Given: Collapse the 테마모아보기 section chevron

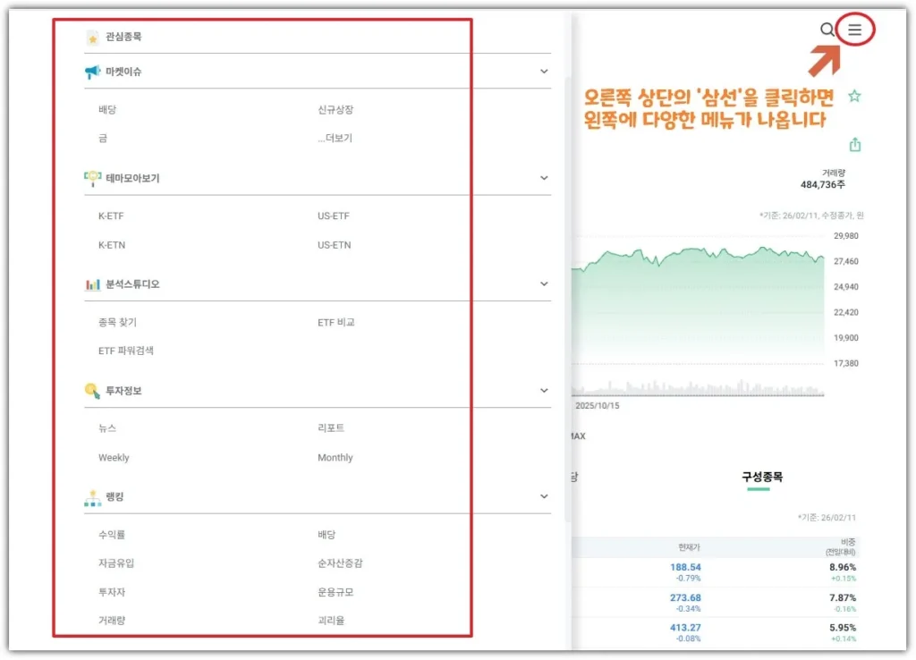Looking at the screenshot, I should (544, 178).
